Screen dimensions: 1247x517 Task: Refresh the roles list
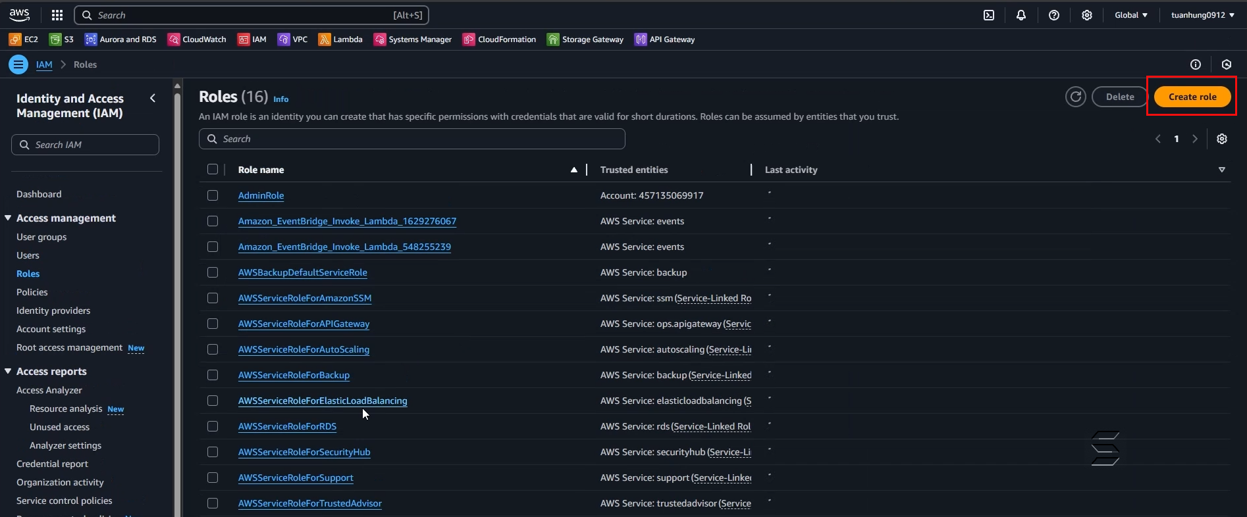pyautogui.click(x=1076, y=97)
